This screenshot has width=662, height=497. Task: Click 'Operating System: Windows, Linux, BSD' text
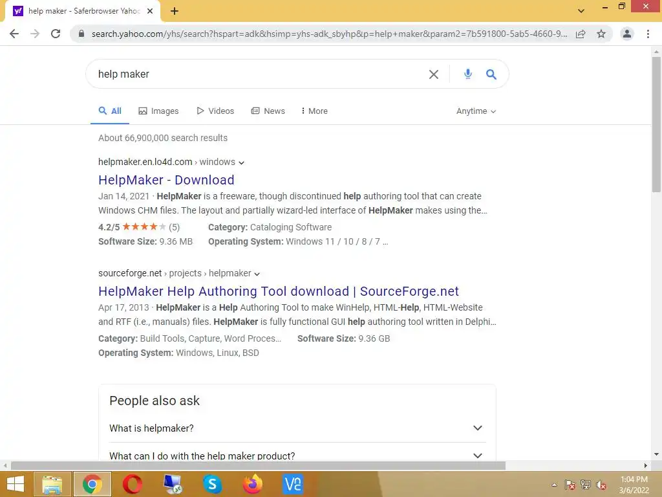178,353
